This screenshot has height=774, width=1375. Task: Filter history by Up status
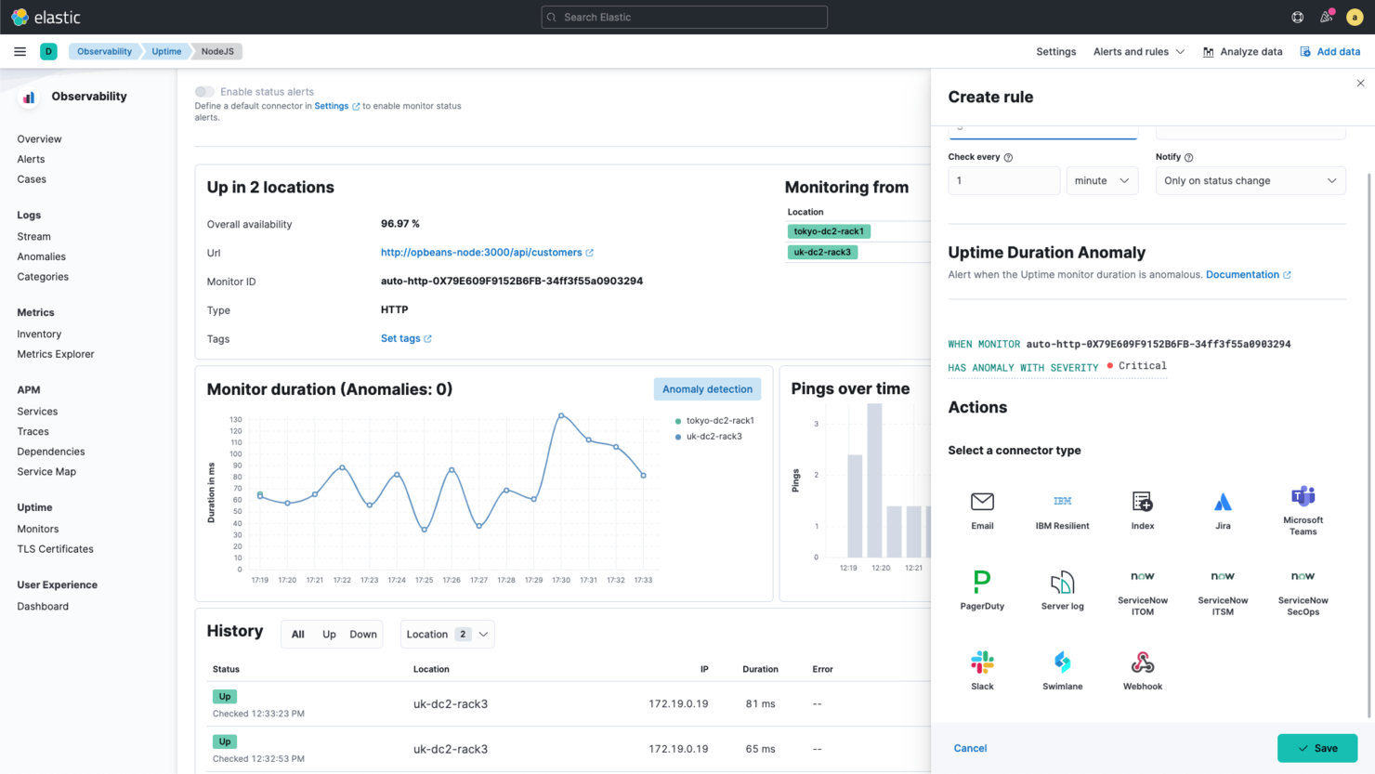[x=330, y=634]
